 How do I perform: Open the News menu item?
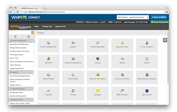pyautogui.click(x=36, y=26)
